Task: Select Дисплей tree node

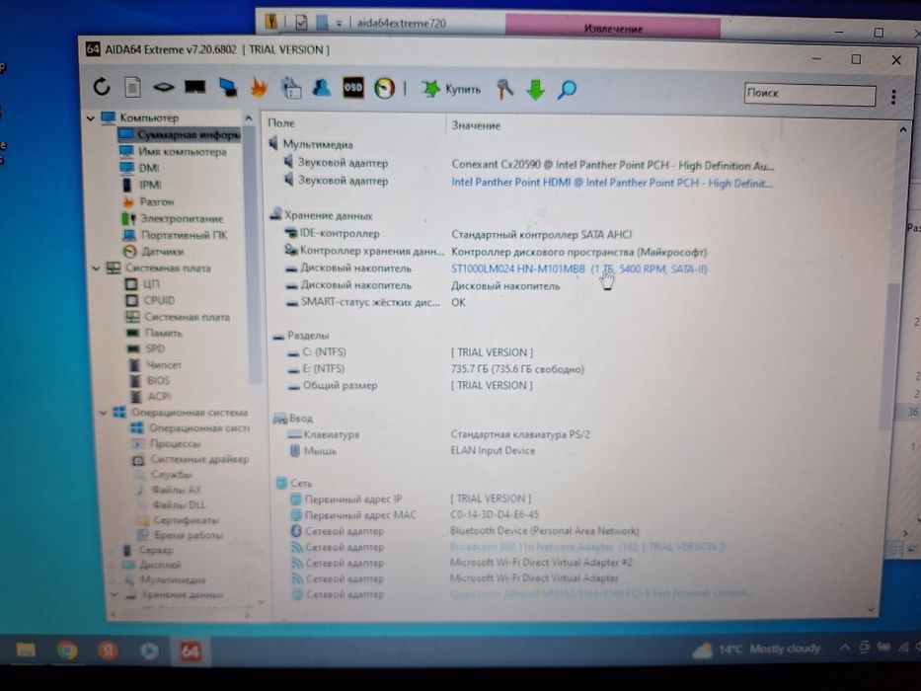Action: (152, 565)
